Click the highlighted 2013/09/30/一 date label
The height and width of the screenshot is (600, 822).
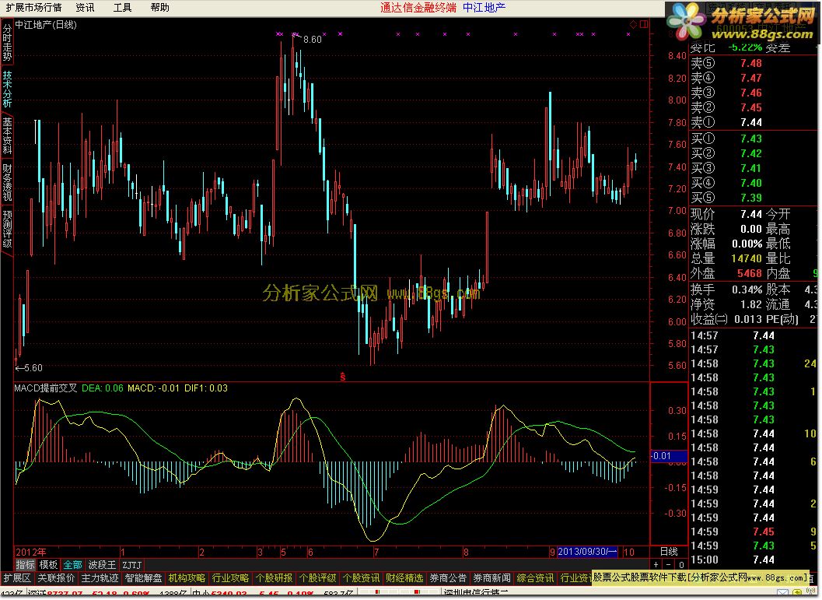pyautogui.click(x=587, y=552)
